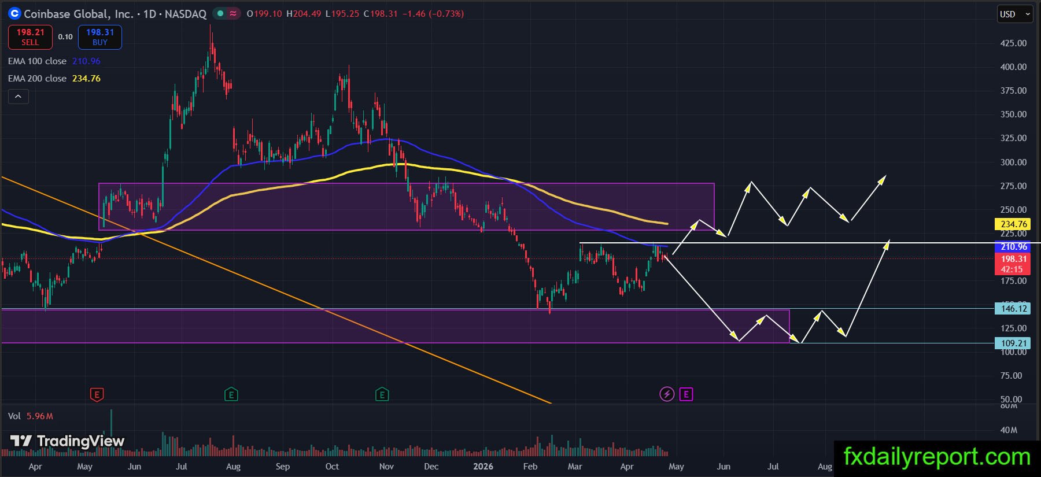This screenshot has width=1041, height=477.
Task: Click the pink approximate-data indicator icon
Action: 233,13
